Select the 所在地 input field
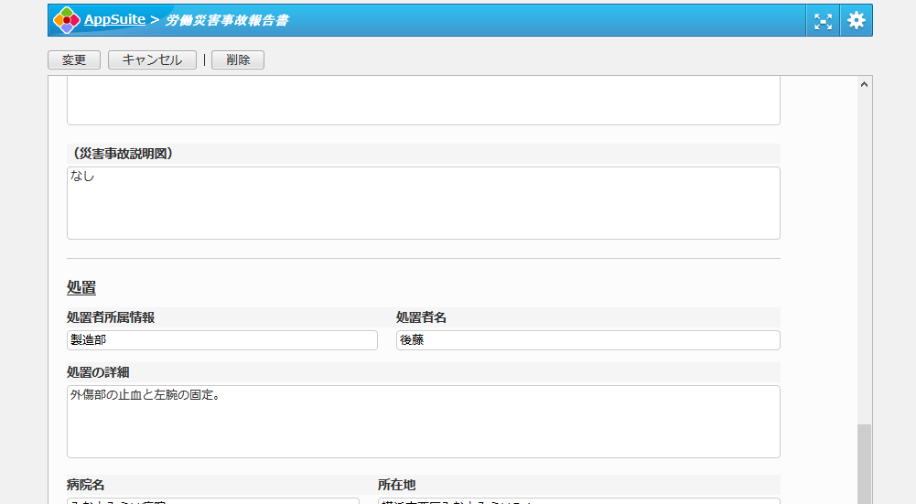The image size is (916, 504). coord(578,500)
